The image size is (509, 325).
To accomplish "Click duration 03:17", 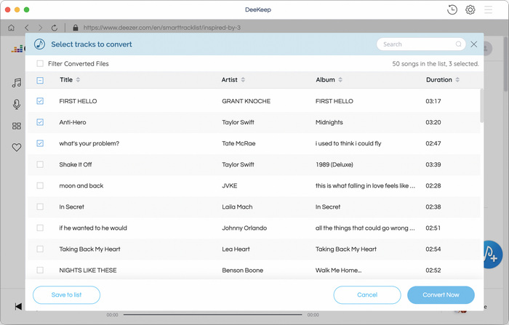I will click(433, 101).
